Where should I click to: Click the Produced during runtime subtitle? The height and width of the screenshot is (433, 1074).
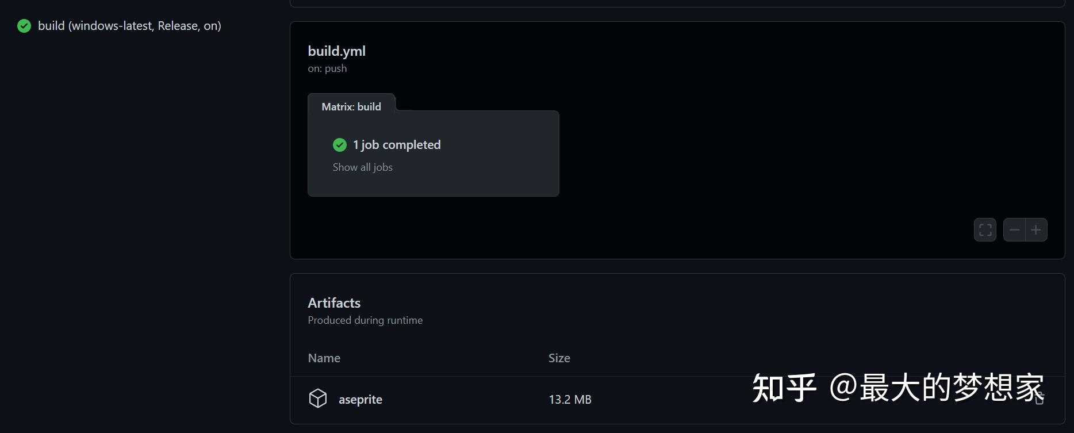coord(365,320)
